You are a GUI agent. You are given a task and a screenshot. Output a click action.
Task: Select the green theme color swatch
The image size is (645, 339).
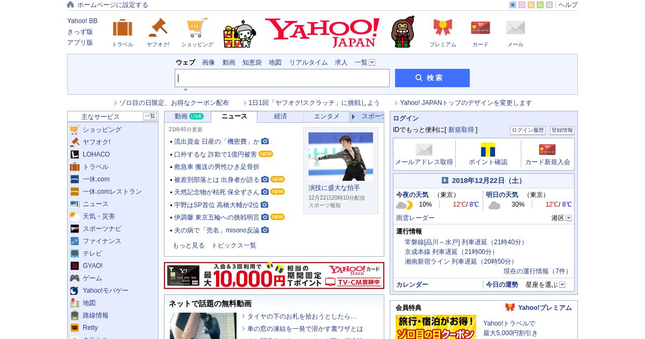(x=540, y=5)
